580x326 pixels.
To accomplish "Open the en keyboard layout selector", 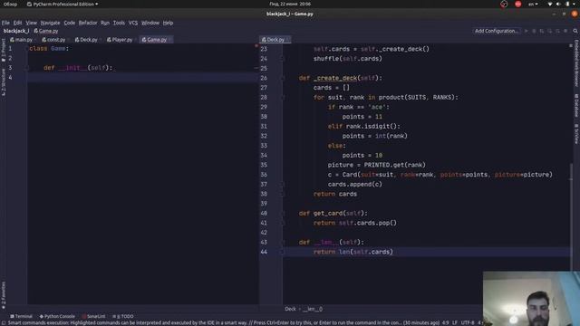I will (x=533, y=5).
